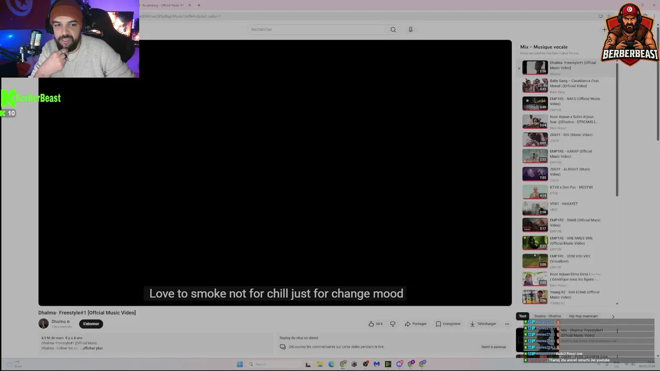Dislike the video with thumbs-down icon
The image size is (660, 371).
(x=393, y=324)
